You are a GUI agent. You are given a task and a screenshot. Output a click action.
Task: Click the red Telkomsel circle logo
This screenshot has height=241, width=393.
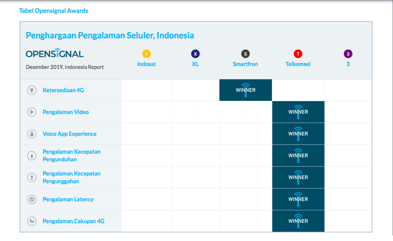click(298, 53)
